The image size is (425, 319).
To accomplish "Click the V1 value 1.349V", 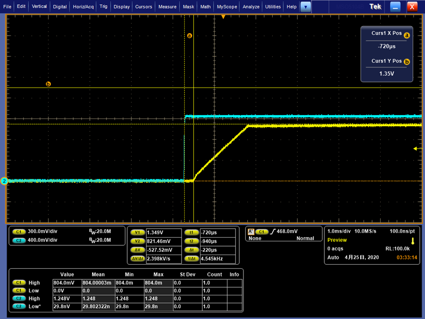I will coord(164,233).
